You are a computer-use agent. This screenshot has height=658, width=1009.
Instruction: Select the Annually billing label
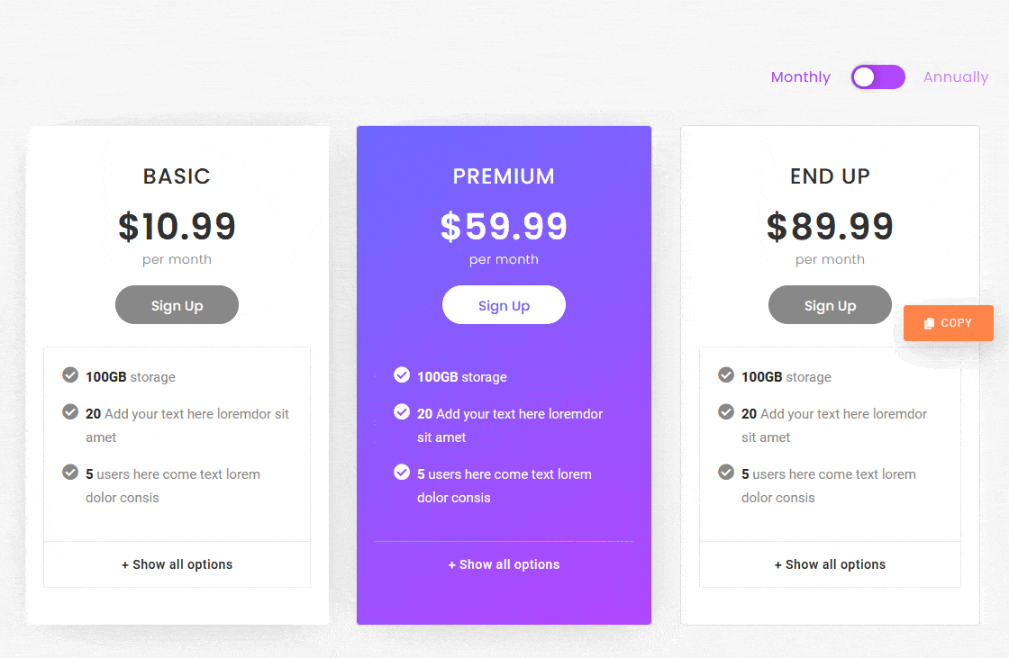pos(955,77)
